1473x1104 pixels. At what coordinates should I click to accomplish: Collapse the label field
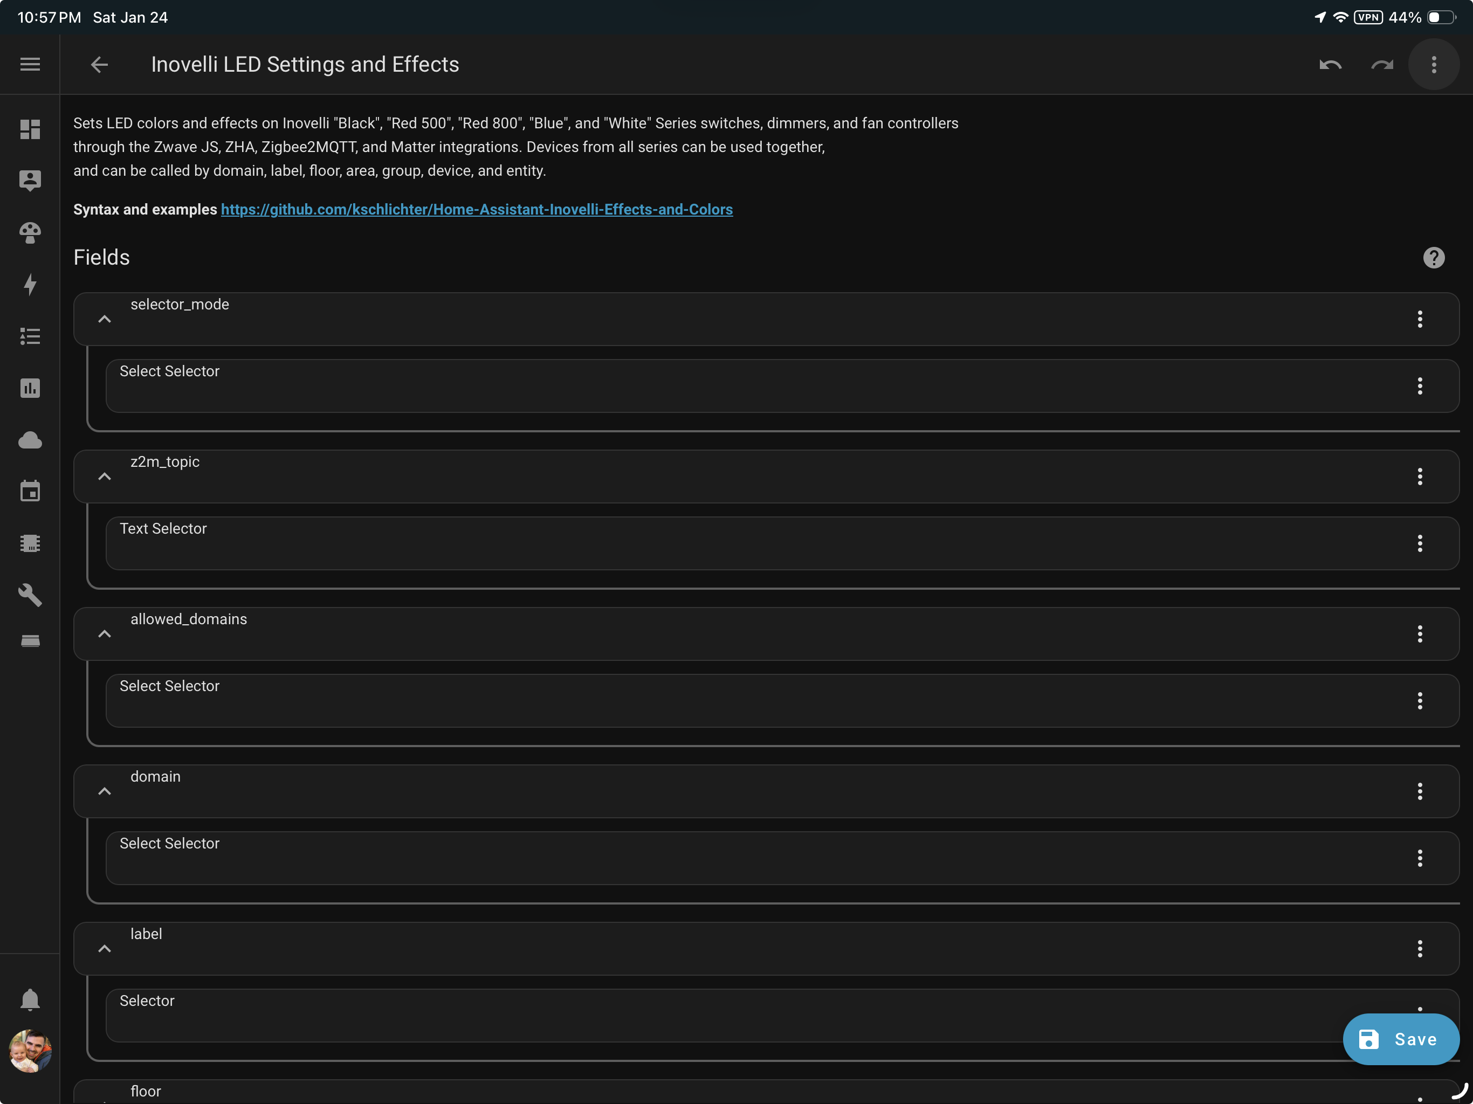click(x=105, y=948)
